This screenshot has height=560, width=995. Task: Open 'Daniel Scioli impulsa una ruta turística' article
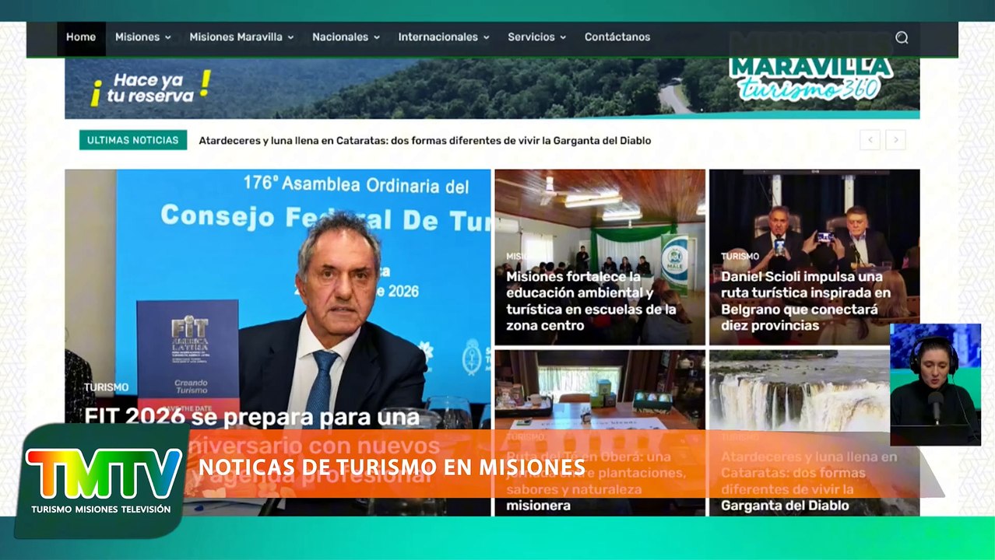806,301
